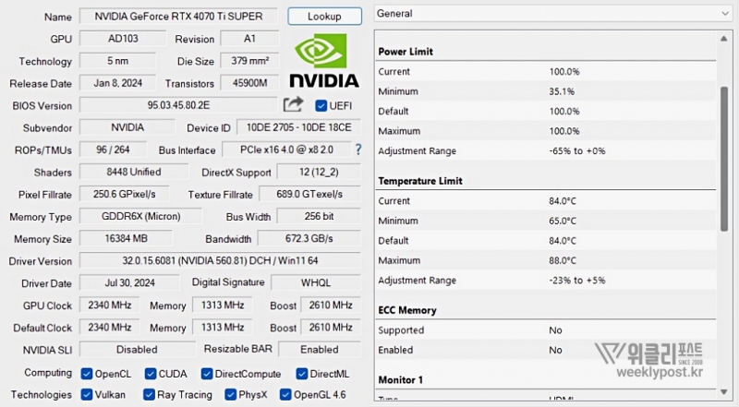Screen dimensions: 739x407
Task: Toggle the UEFI checkbox
Action: [x=321, y=105]
